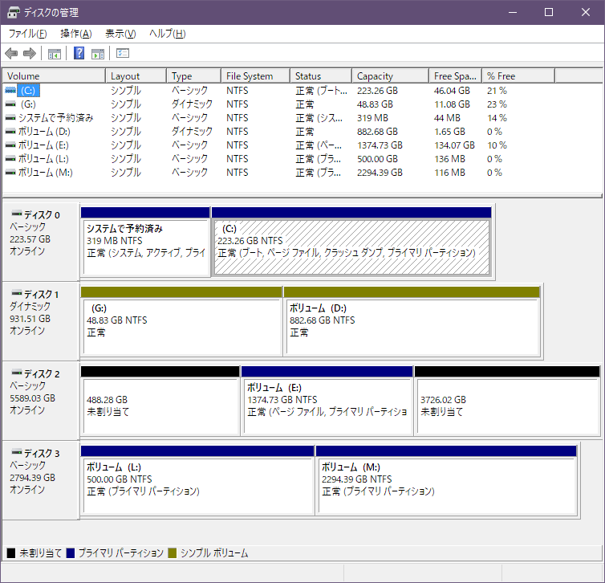Sort by the % Free column header
Screen dimensions: 605x583
(518, 76)
